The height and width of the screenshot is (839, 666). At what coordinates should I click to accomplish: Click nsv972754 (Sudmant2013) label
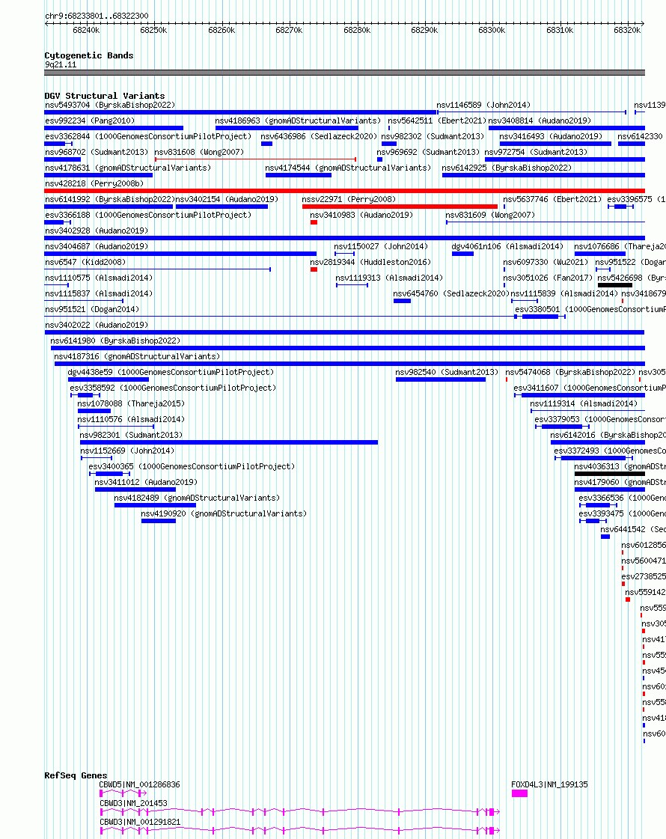(536, 152)
